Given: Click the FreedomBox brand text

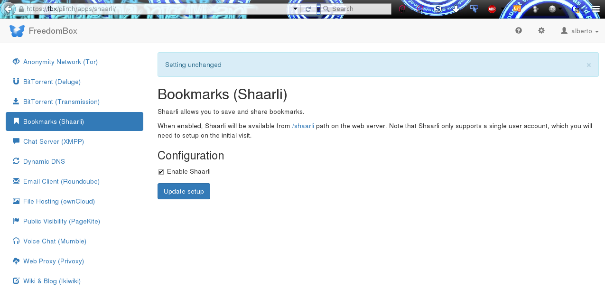Looking at the screenshot, I should coord(53,31).
